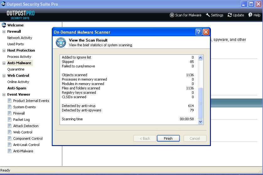Click the 'Objects scanned' statistics row
Viewport: 263px width, 175px height.
point(128,75)
